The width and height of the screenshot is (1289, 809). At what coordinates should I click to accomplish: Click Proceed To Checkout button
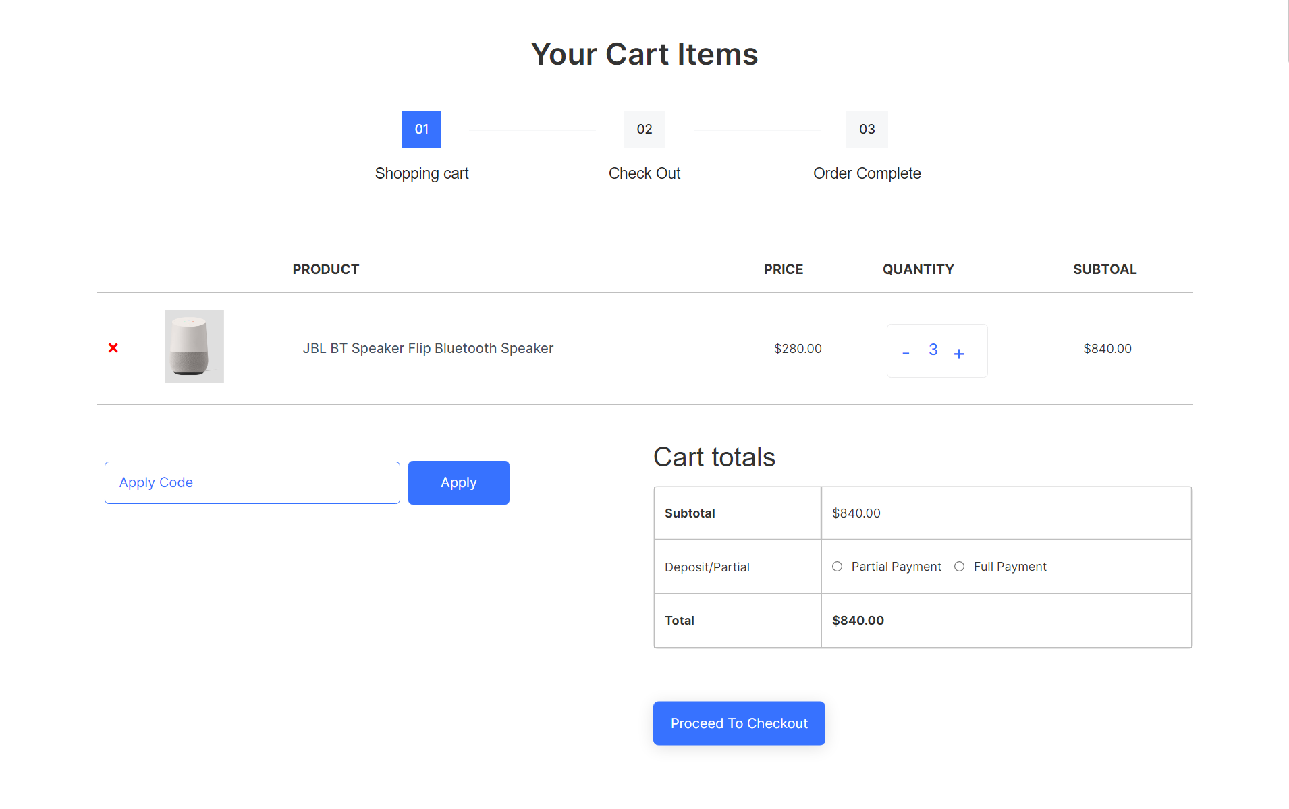739,723
